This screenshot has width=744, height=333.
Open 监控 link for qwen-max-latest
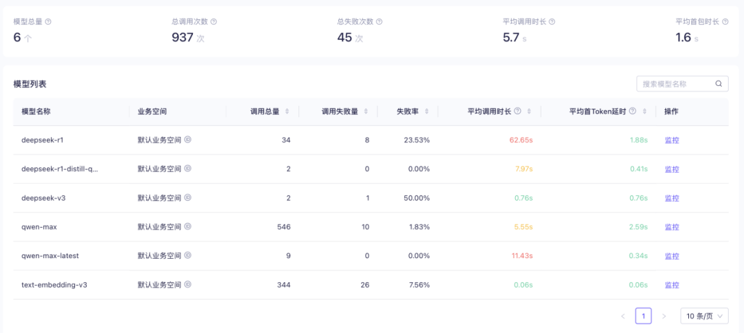coord(672,256)
